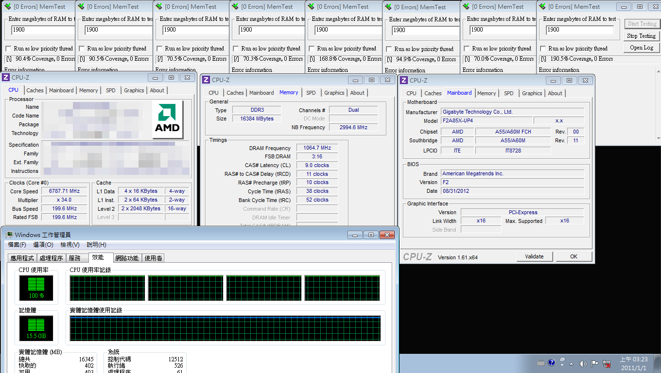Open the disconnected network tray icon

(607, 363)
